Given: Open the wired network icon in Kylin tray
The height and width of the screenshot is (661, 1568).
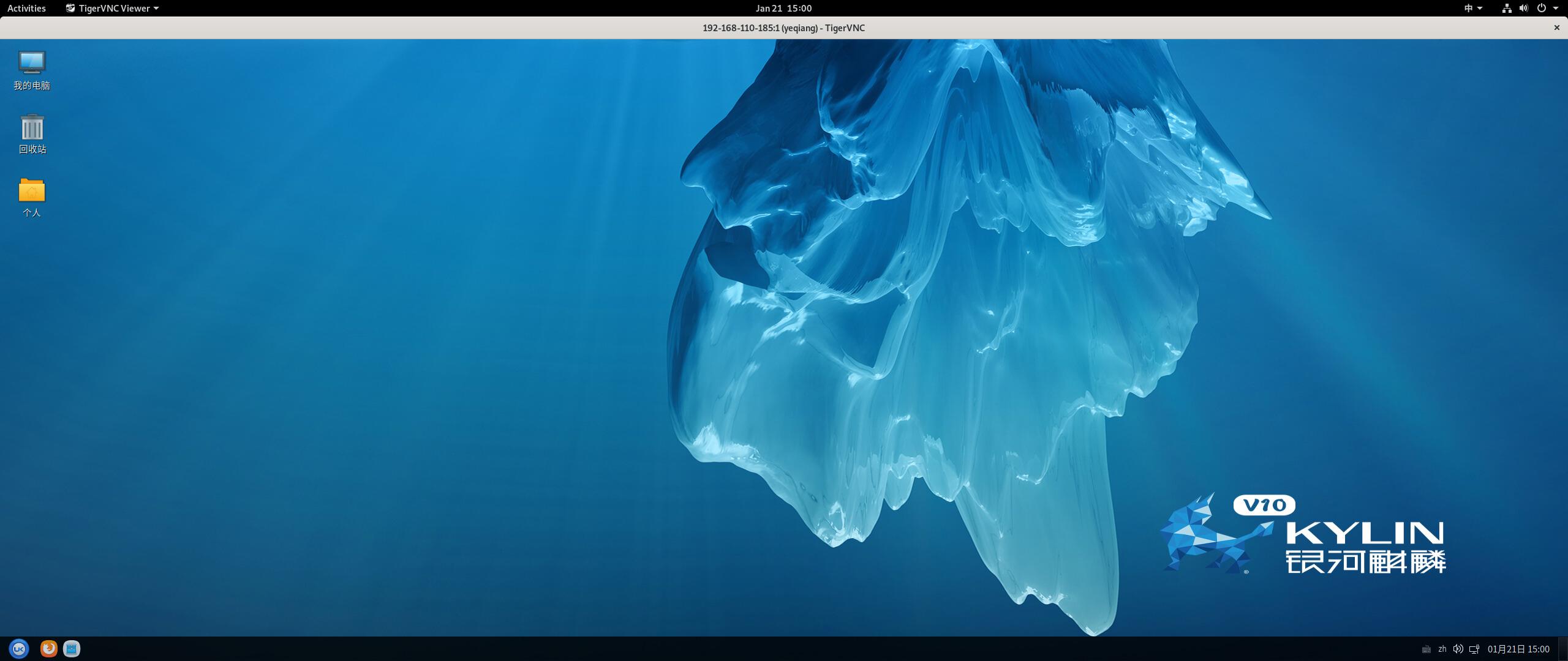Looking at the screenshot, I should coord(1475,649).
